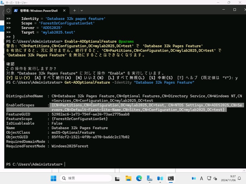
Task: Click the PowerShell prompt at the bottom
Action: coord(34,164)
